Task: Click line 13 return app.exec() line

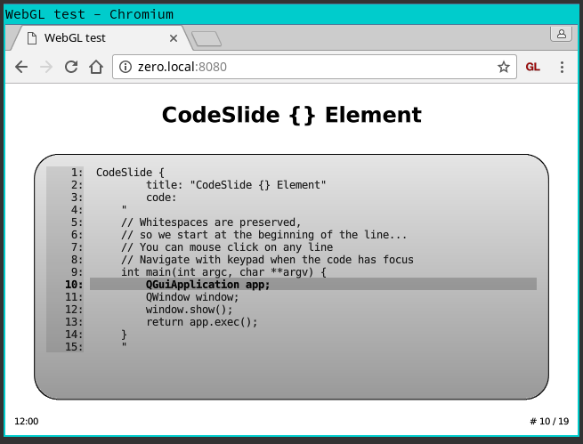Action: tap(201, 322)
